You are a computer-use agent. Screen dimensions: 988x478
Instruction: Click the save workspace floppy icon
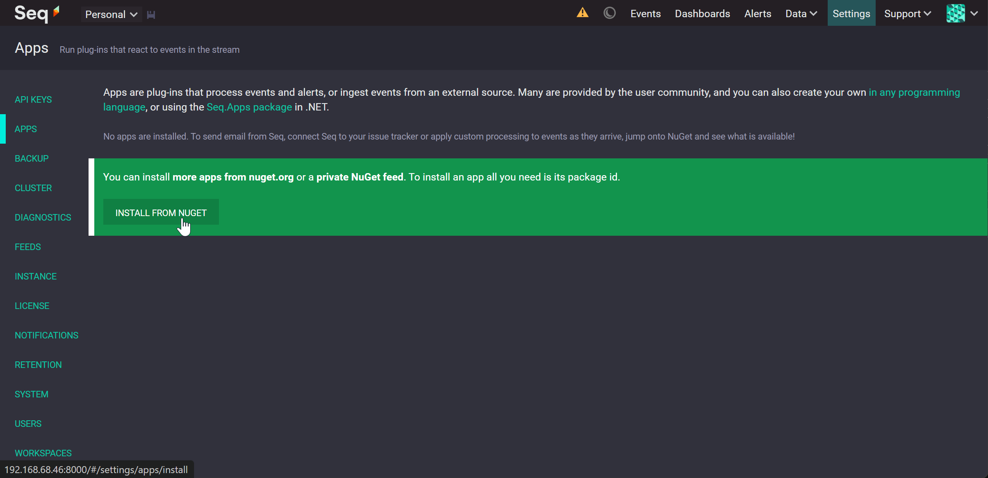151,15
